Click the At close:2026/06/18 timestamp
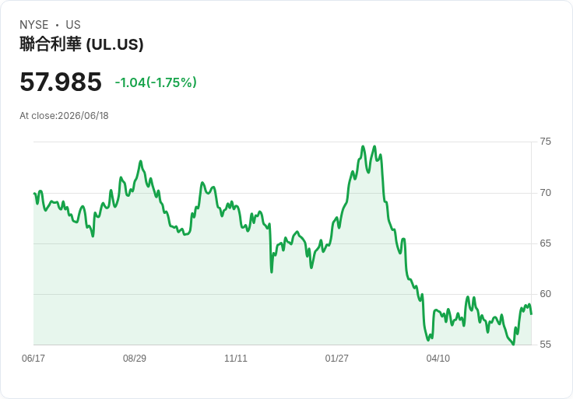 [64, 116]
